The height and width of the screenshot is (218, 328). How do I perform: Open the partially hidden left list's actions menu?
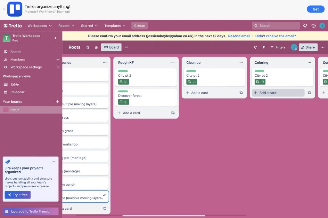coord(105,62)
